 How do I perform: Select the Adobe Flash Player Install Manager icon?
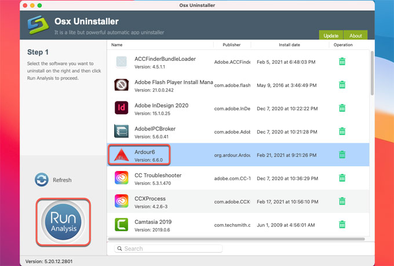121,85
